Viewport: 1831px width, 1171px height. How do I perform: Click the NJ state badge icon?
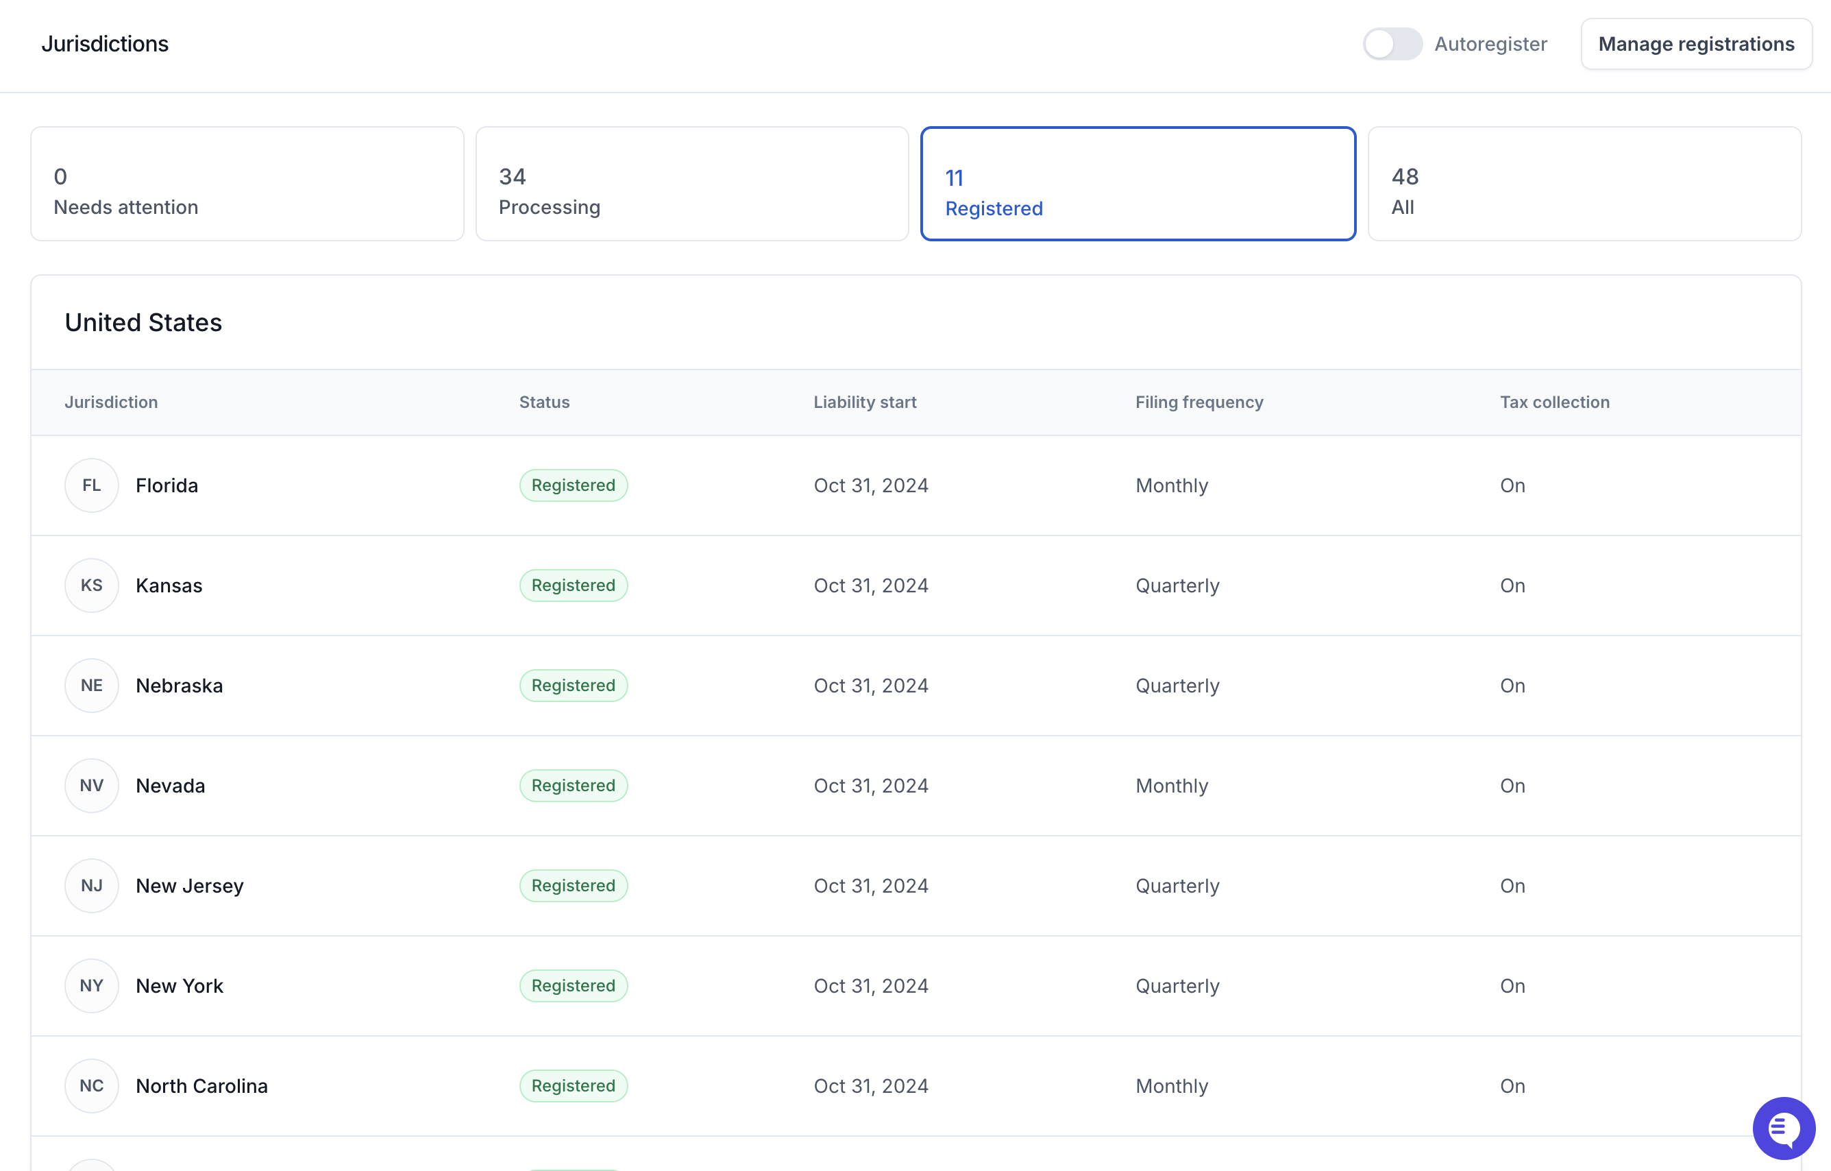(x=91, y=886)
